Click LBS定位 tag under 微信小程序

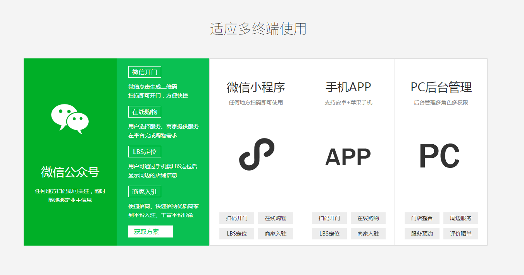pyautogui.click(x=237, y=234)
